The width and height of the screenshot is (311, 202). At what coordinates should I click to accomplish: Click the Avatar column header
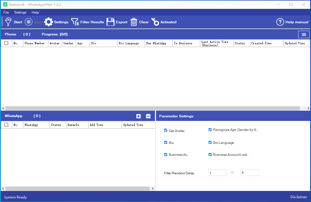pos(55,43)
